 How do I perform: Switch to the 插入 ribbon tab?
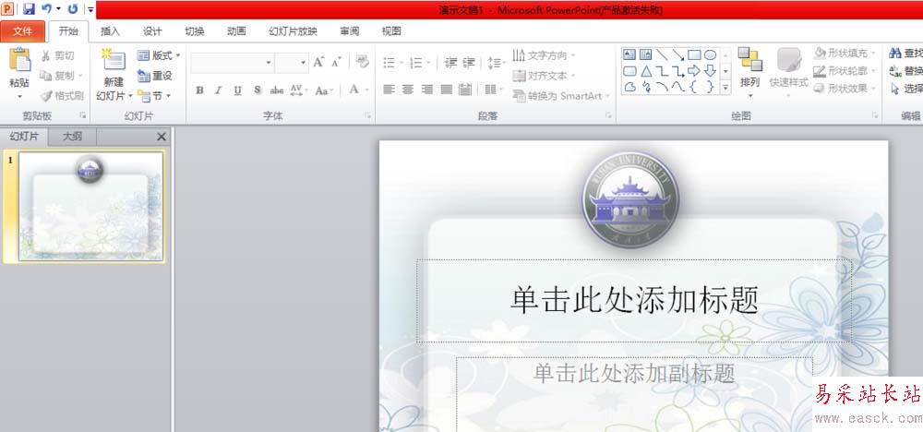pyautogui.click(x=110, y=31)
